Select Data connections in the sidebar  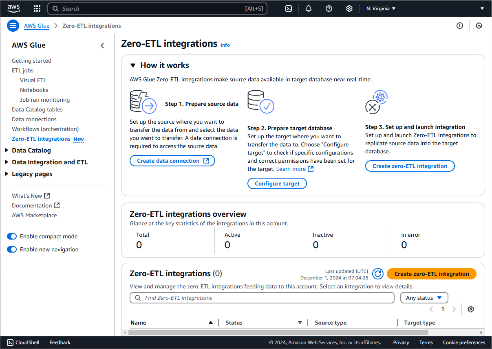(34, 119)
